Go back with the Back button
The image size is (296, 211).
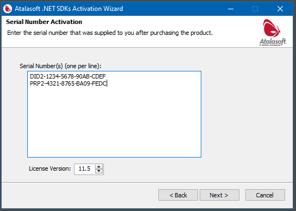point(178,195)
